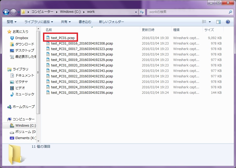Select test_PC01_00016_20160304192308.pcap
Screen dimensions: 236x168
(x=82, y=43)
